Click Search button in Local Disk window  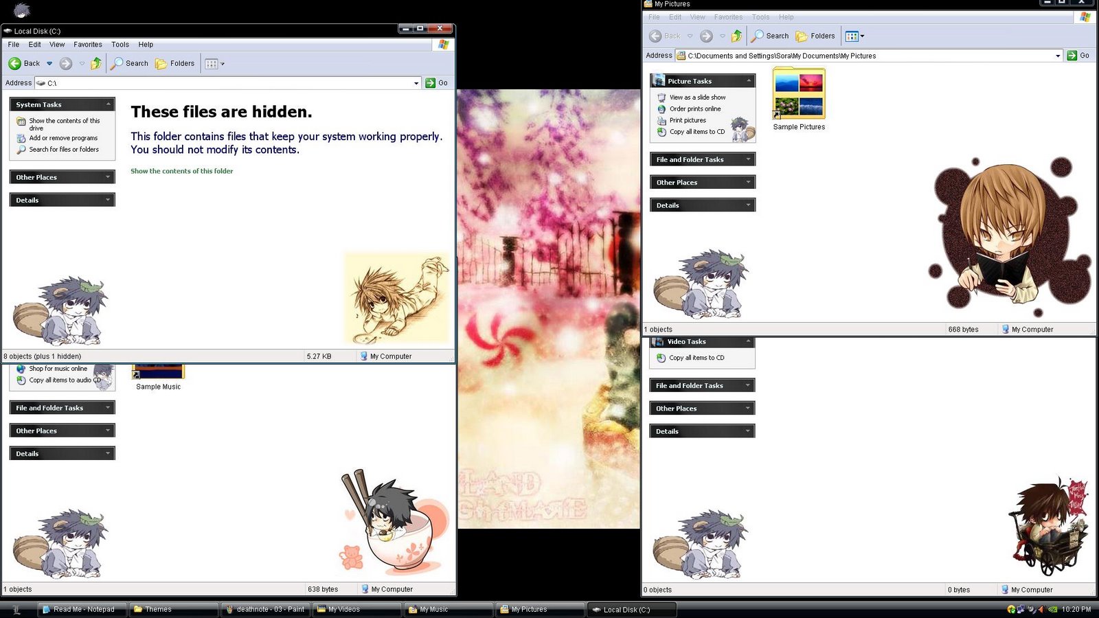(x=130, y=63)
